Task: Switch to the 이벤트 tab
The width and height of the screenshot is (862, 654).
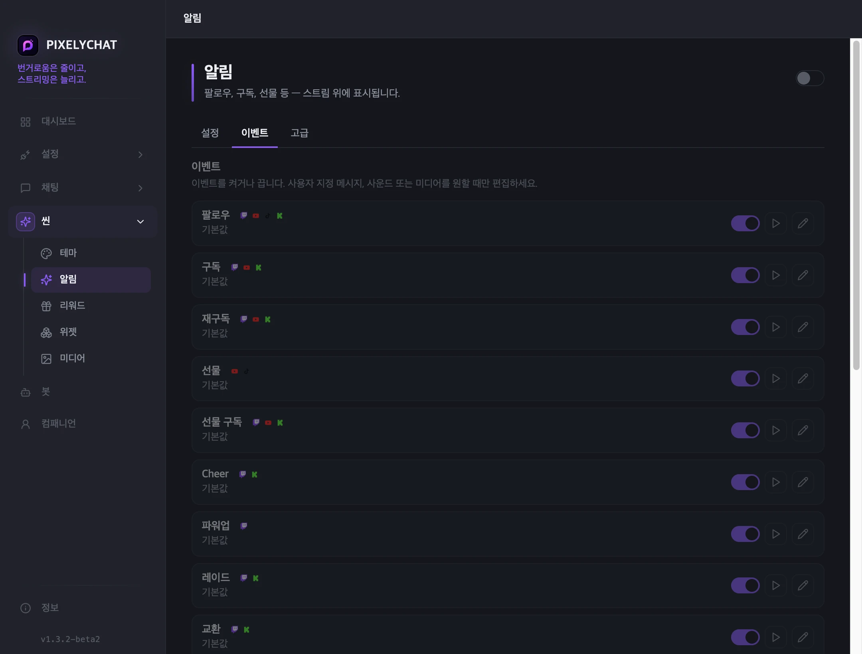Action: pyautogui.click(x=255, y=133)
